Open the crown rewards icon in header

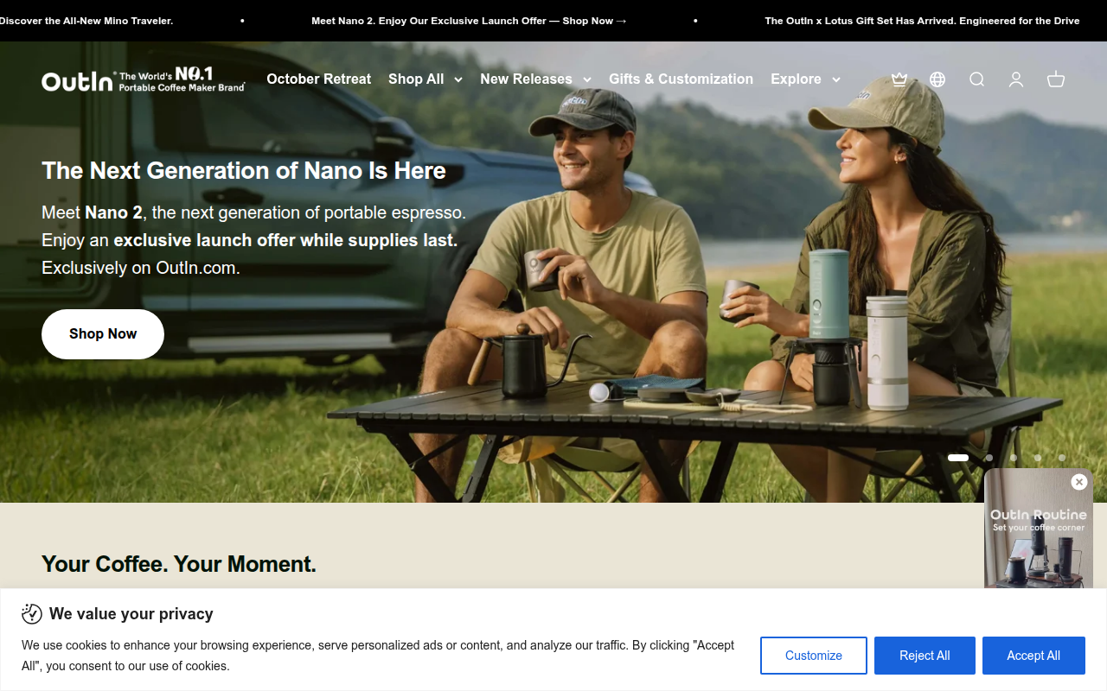pyautogui.click(x=899, y=79)
